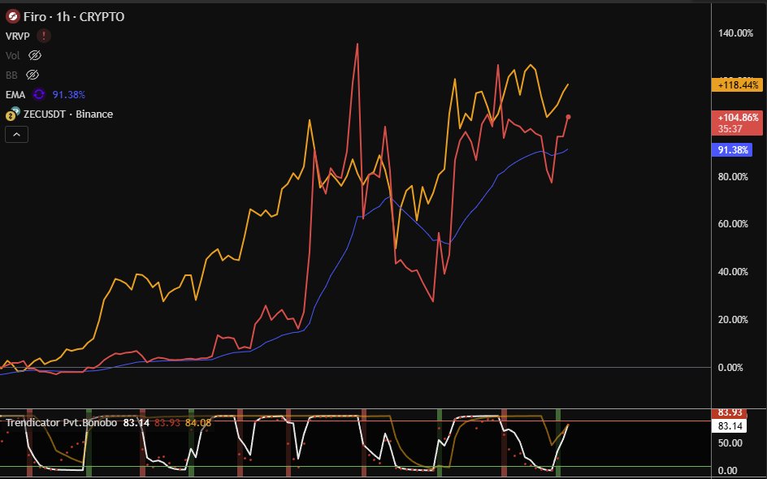Click the VRVP indicator label
The image size is (767, 479).
(17, 36)
